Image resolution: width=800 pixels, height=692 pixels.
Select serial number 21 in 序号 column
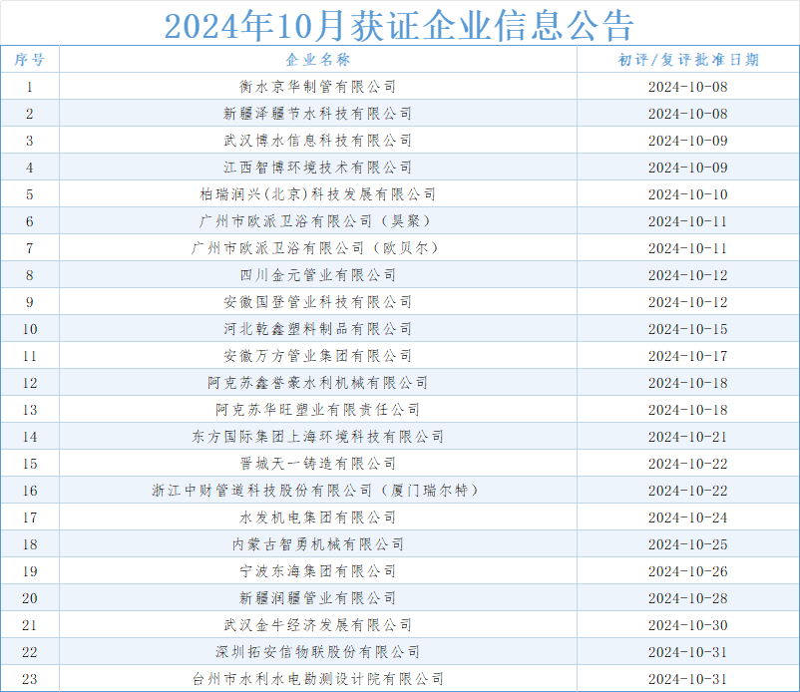coord(30,626)
